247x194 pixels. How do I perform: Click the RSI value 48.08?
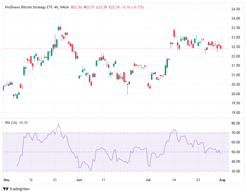coord(23,123)
